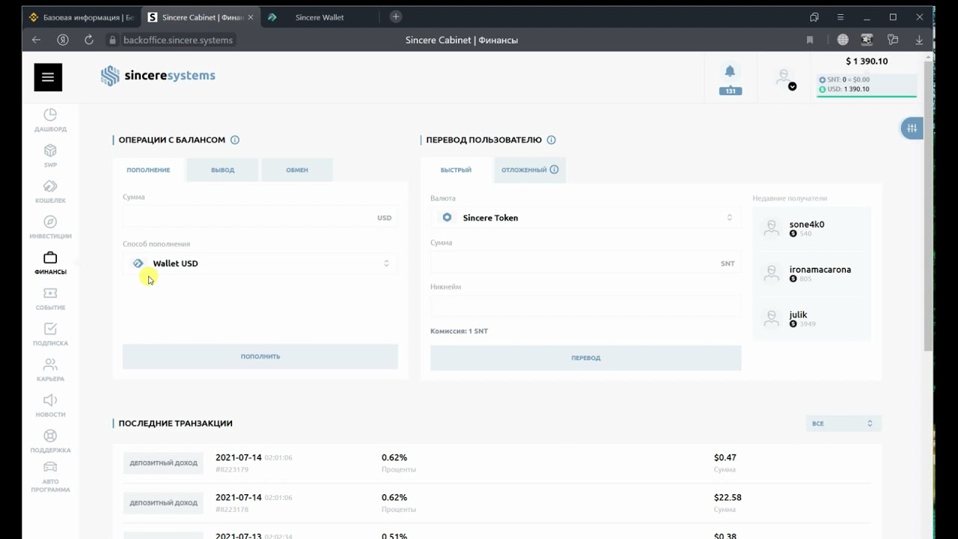Open the ВСЕ transactions filter dropdown
This screenshot has width=958, height=539.
[843, 423]
